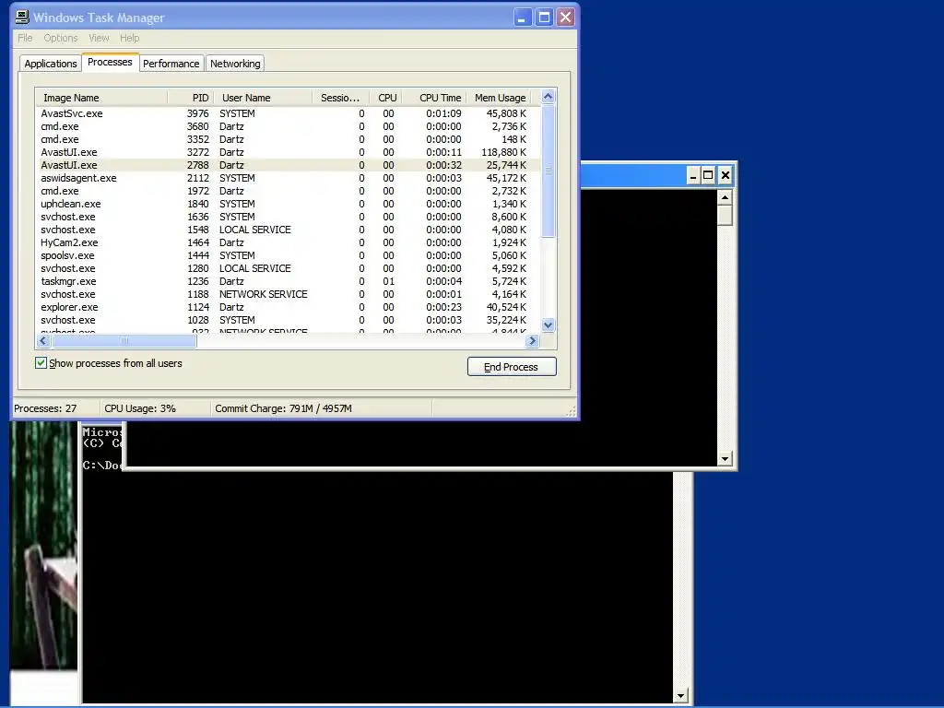
Task: Switch to the Applications tab
Action: 51,64
